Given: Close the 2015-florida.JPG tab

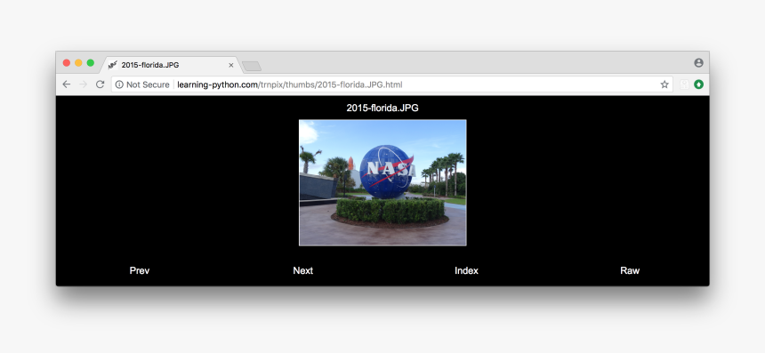Looking at the screenshot, I should (230, 65).
